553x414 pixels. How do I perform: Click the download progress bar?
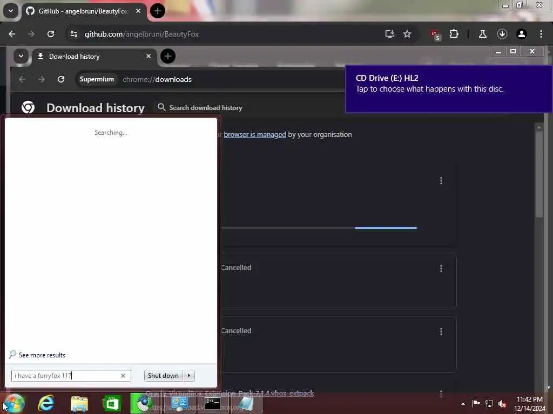tap(319, 228)
